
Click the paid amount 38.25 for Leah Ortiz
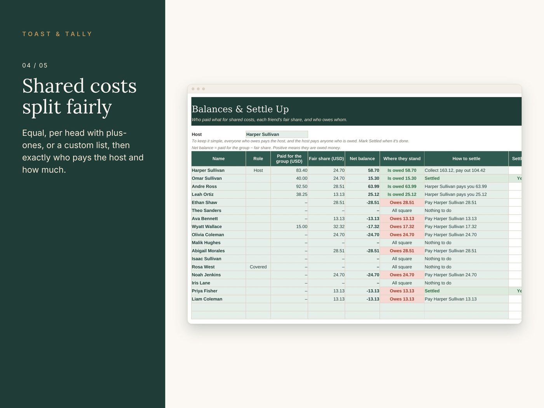point(289,195)
